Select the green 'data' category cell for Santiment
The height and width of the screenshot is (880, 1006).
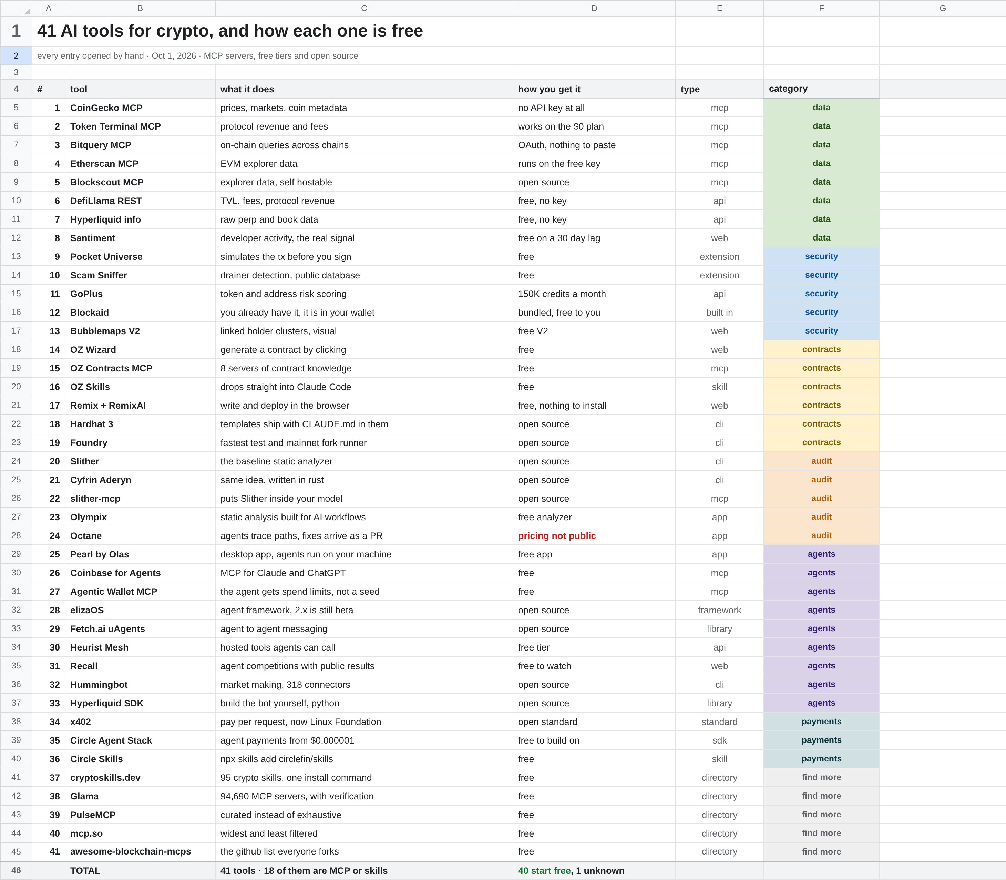[821, 238]
